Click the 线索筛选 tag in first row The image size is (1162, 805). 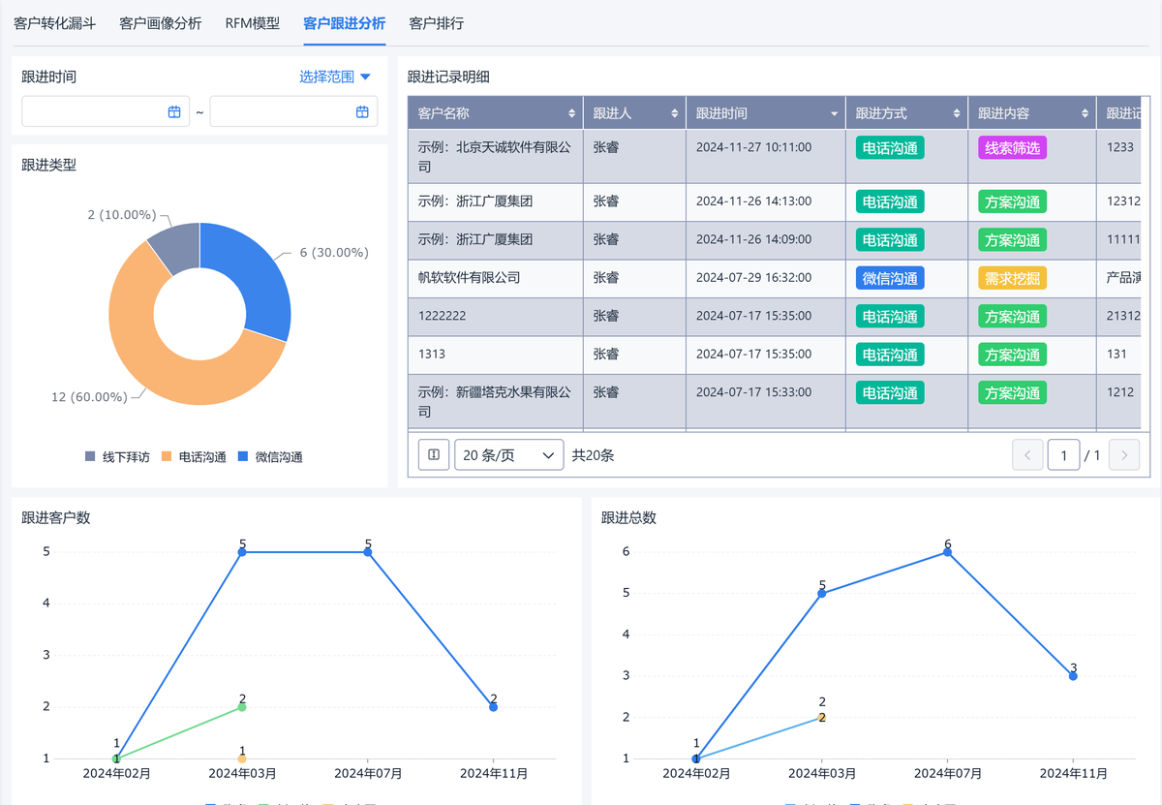coord(1012,147)
